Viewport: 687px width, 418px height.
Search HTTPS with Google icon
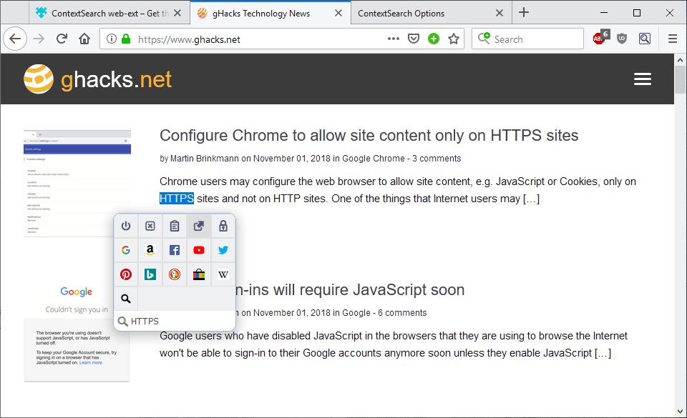[126, 250]
